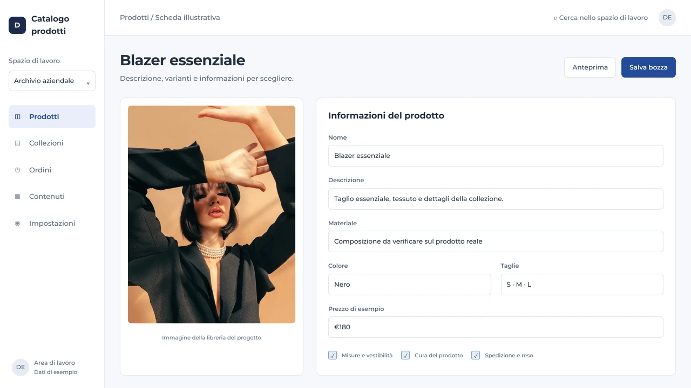Click the DE avatar in sidebar footer
The height and width of the screenshot is (388, 691).
[x=21, y=367]
